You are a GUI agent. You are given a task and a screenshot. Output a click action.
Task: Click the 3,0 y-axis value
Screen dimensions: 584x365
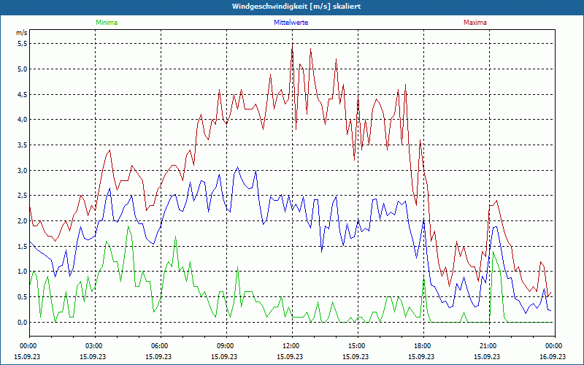23,170
